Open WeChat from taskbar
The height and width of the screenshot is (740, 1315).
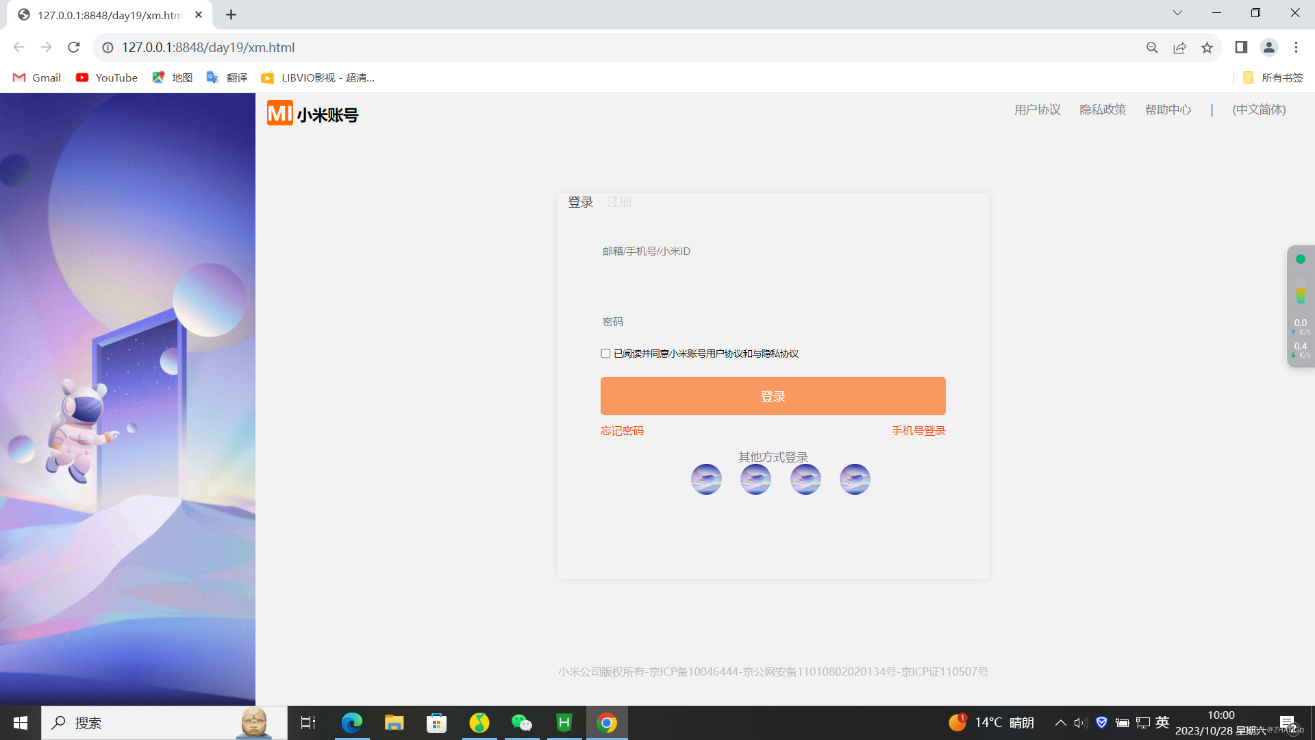point(522,723)
